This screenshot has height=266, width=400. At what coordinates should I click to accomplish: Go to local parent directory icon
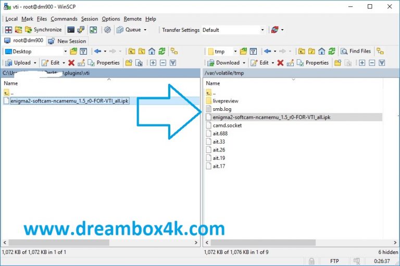pos(132,52)
